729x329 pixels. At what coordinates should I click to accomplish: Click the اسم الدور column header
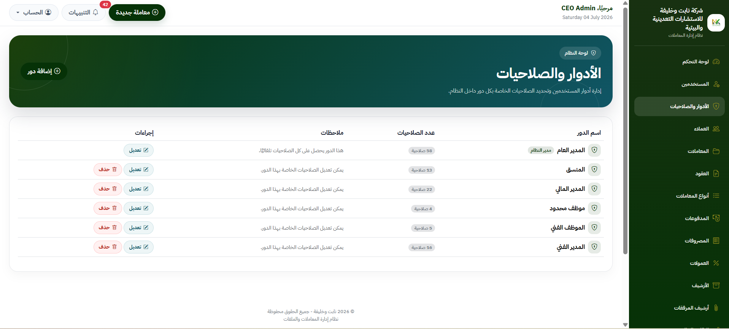589,133
